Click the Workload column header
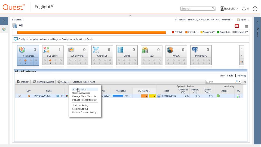 (x=121, y=91)
